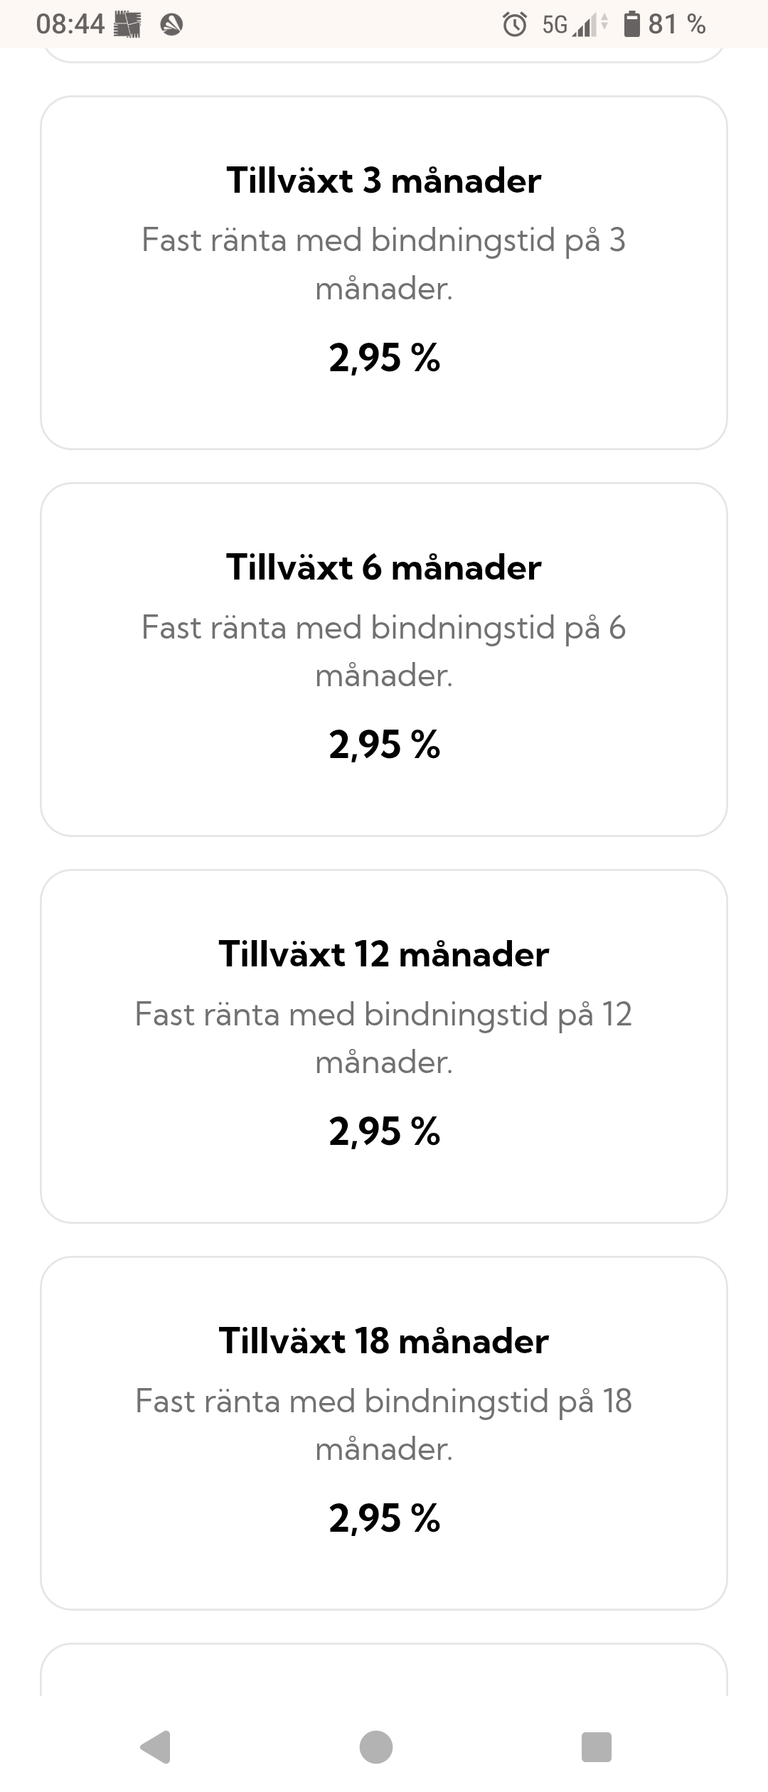Tap the 81 % battery percentage text
The height and width of the screenshot is (1792, 768).
tap(676, 25)
